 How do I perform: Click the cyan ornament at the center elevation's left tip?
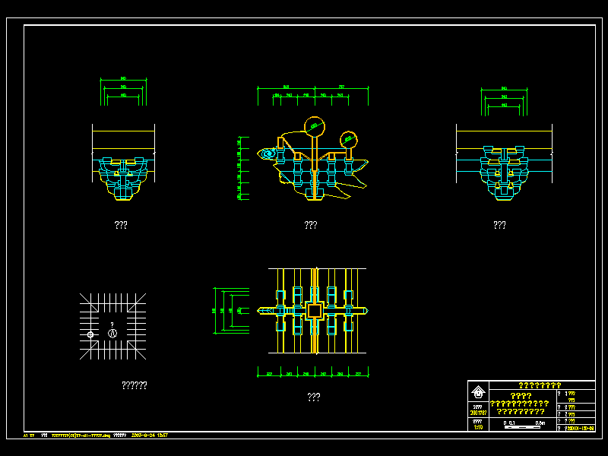267,154
